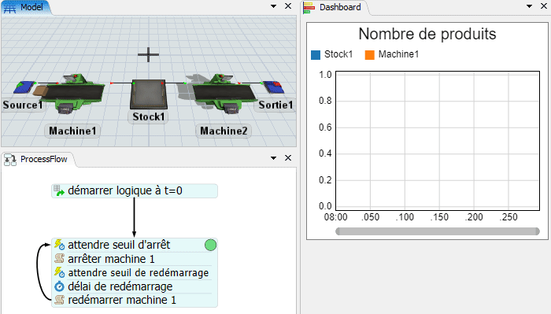Open the Model panel dropdown arrow
Screen dimensions: 551x314
(x=273, y=6)
